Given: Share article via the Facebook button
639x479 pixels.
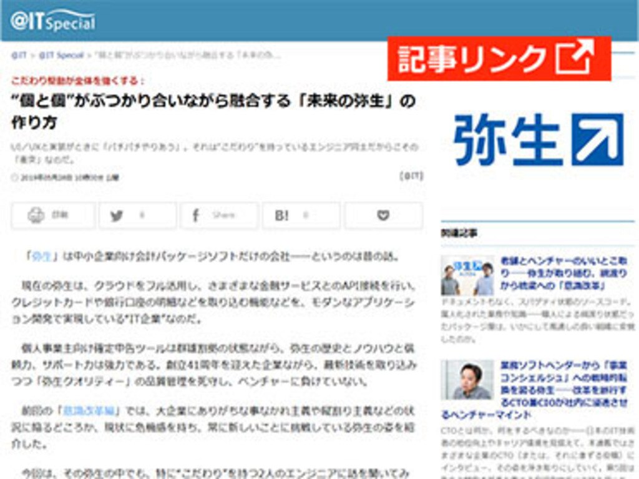Looking at the screenshot, I should coord(219,215).
